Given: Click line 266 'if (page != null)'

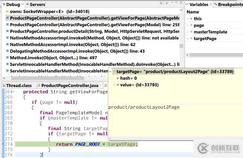Looking at the screenshot, I should [x=54, y=102].
